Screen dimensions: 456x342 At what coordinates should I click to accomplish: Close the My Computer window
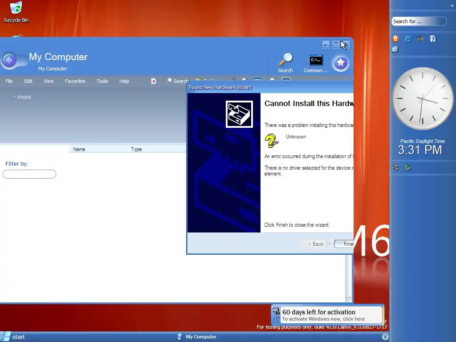pos(346,44)
